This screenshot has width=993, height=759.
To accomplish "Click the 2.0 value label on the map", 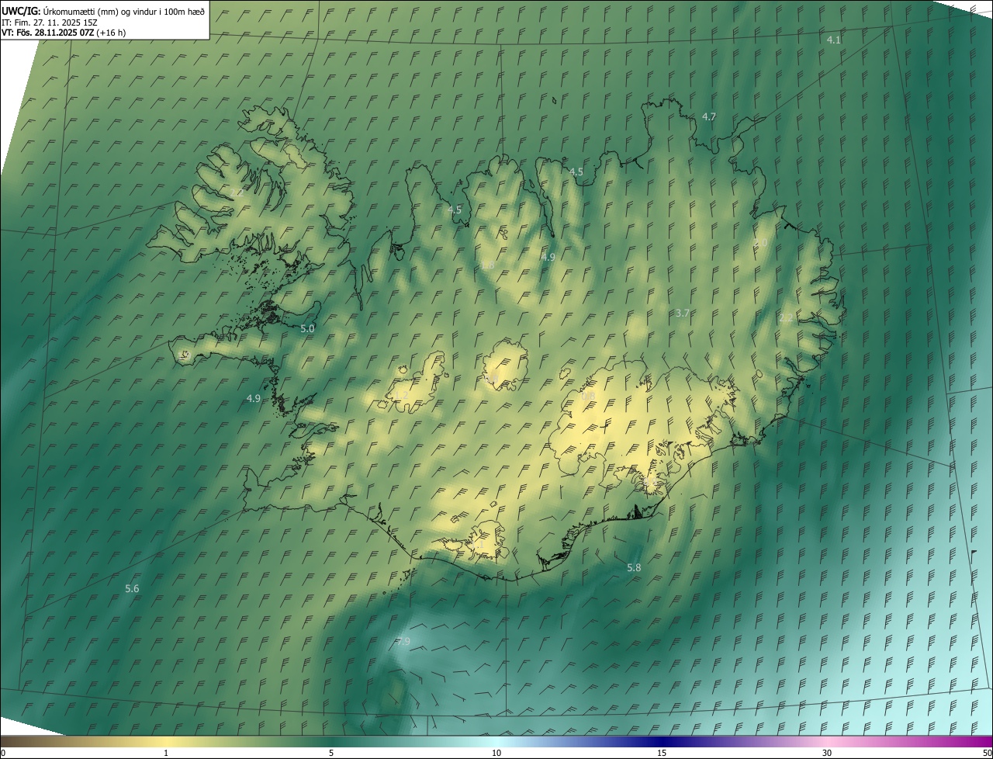I will (760, 243).
